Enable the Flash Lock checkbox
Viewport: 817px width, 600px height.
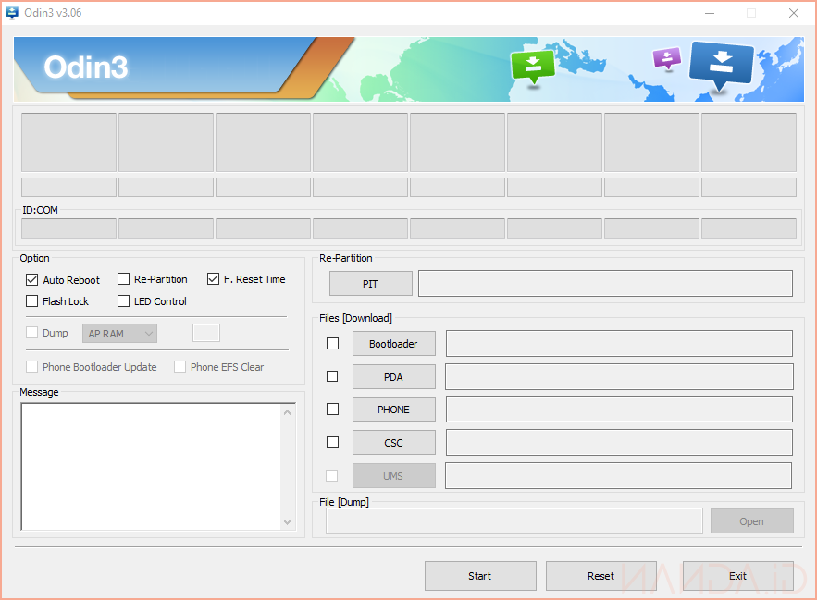tap(32, 301)
